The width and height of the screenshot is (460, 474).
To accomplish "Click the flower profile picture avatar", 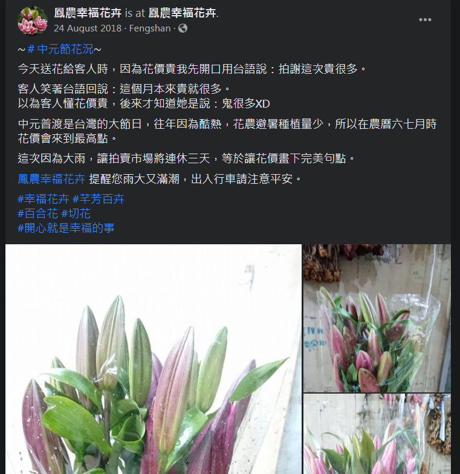I will coord(33,21).
